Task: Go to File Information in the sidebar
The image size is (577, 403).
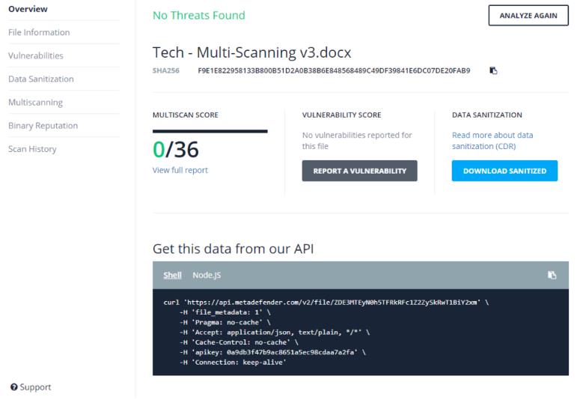Action: [x=39, y=32]
